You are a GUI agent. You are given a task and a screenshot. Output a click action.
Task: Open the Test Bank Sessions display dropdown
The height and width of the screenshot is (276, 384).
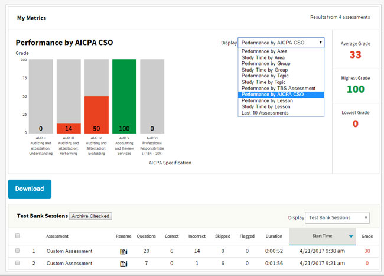click(337, 217)
